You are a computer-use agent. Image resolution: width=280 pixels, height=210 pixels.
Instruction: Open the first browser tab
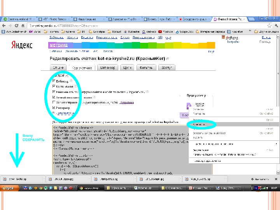(x=19, y=19)
